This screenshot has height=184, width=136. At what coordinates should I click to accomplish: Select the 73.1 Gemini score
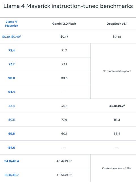click(x=64, y=64)
